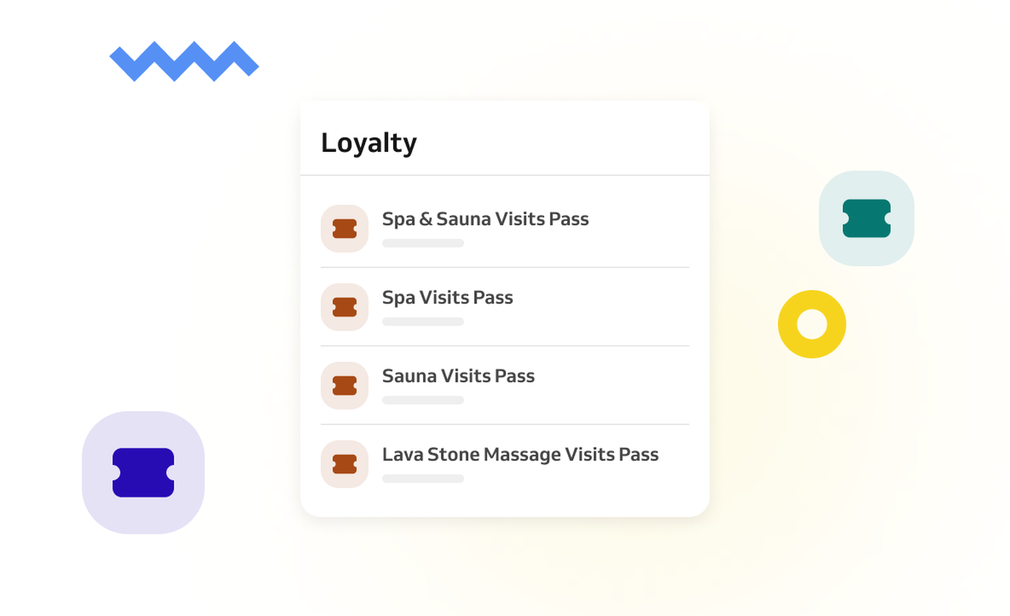Click the large purple ticket icon
Screen dimensions: 1010x616
tap(143, 473)
